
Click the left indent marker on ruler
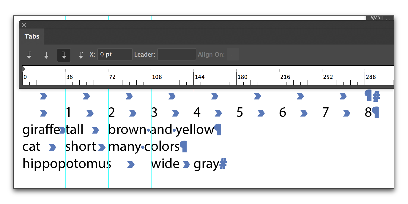tap(24, 69)
